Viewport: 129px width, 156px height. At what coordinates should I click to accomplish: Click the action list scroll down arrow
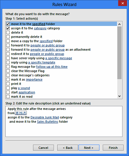coord(119,96)
